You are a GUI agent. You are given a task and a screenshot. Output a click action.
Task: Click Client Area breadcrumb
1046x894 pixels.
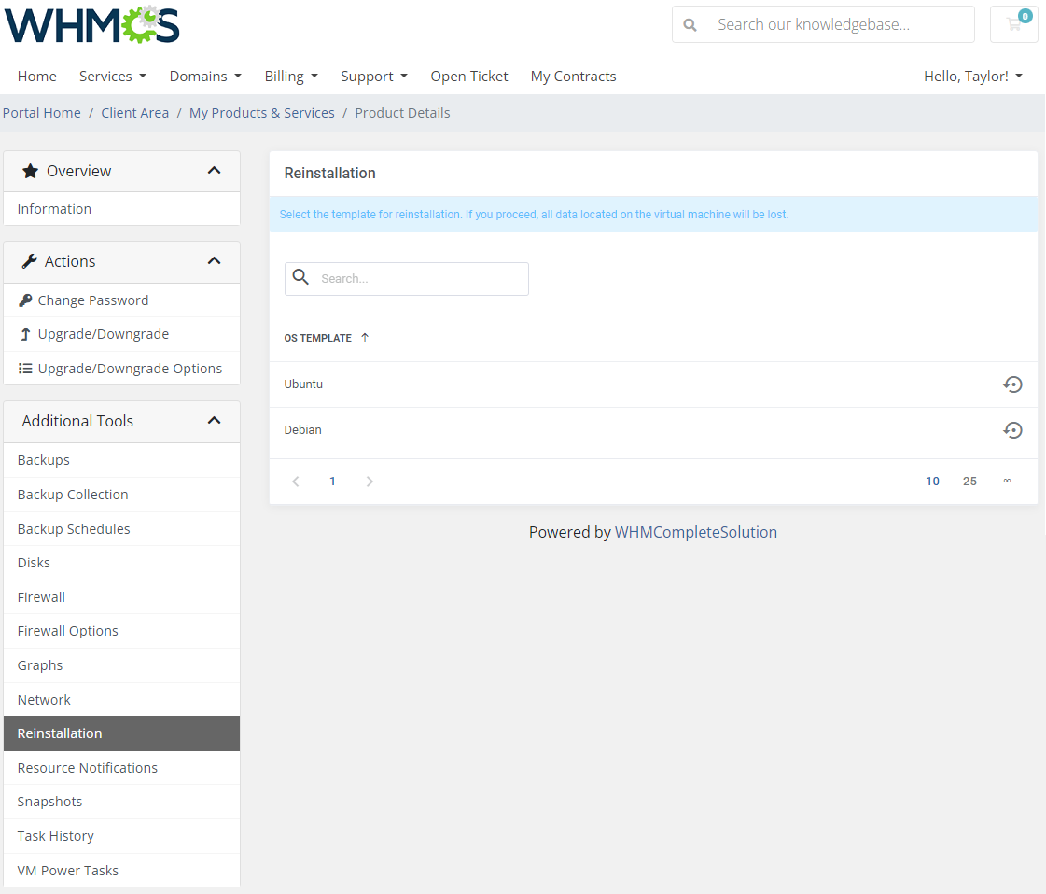(x=134, y=113)
